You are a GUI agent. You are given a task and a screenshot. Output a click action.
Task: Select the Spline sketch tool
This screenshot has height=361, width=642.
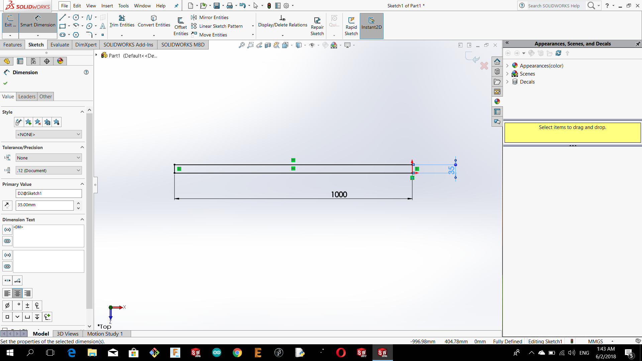coord(89,17)
